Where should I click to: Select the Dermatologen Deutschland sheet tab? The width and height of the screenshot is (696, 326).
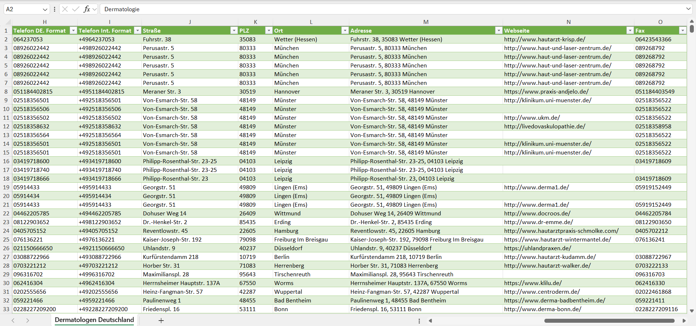[x=94, y=320]
